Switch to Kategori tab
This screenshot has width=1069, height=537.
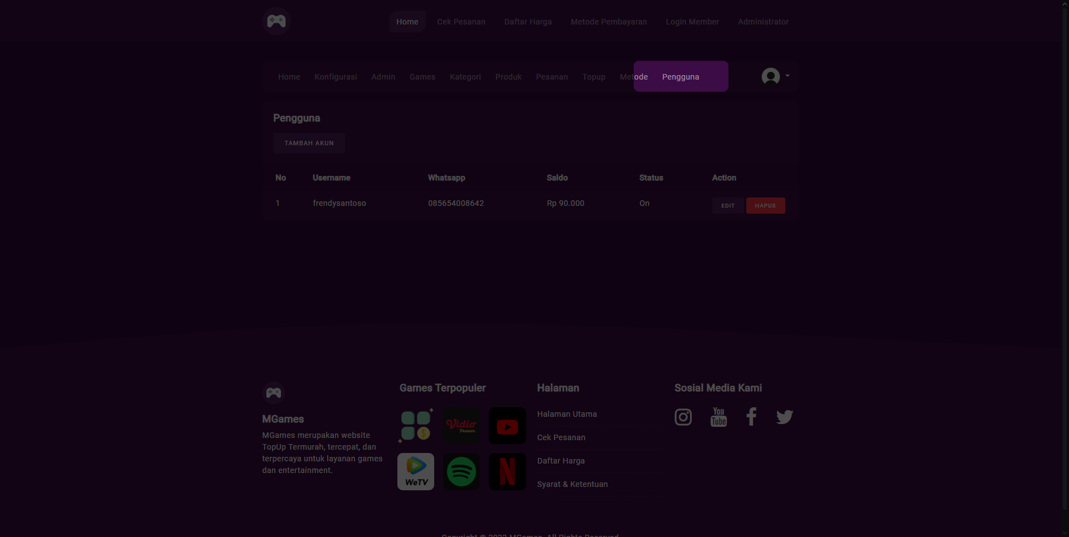[465, 77]
